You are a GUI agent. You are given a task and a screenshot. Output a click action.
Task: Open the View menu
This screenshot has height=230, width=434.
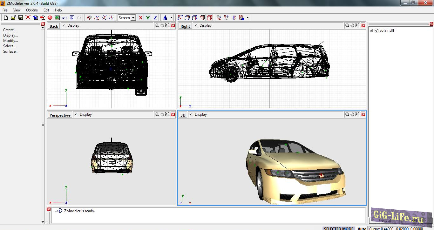pyautogui.click(x=17, y=10)
